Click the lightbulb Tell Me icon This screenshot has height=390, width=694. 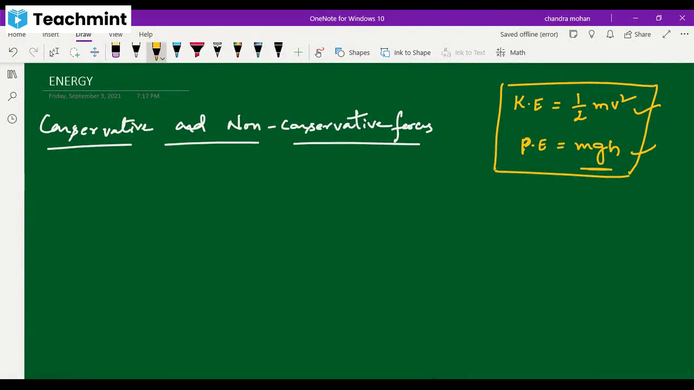coord(592,34)
